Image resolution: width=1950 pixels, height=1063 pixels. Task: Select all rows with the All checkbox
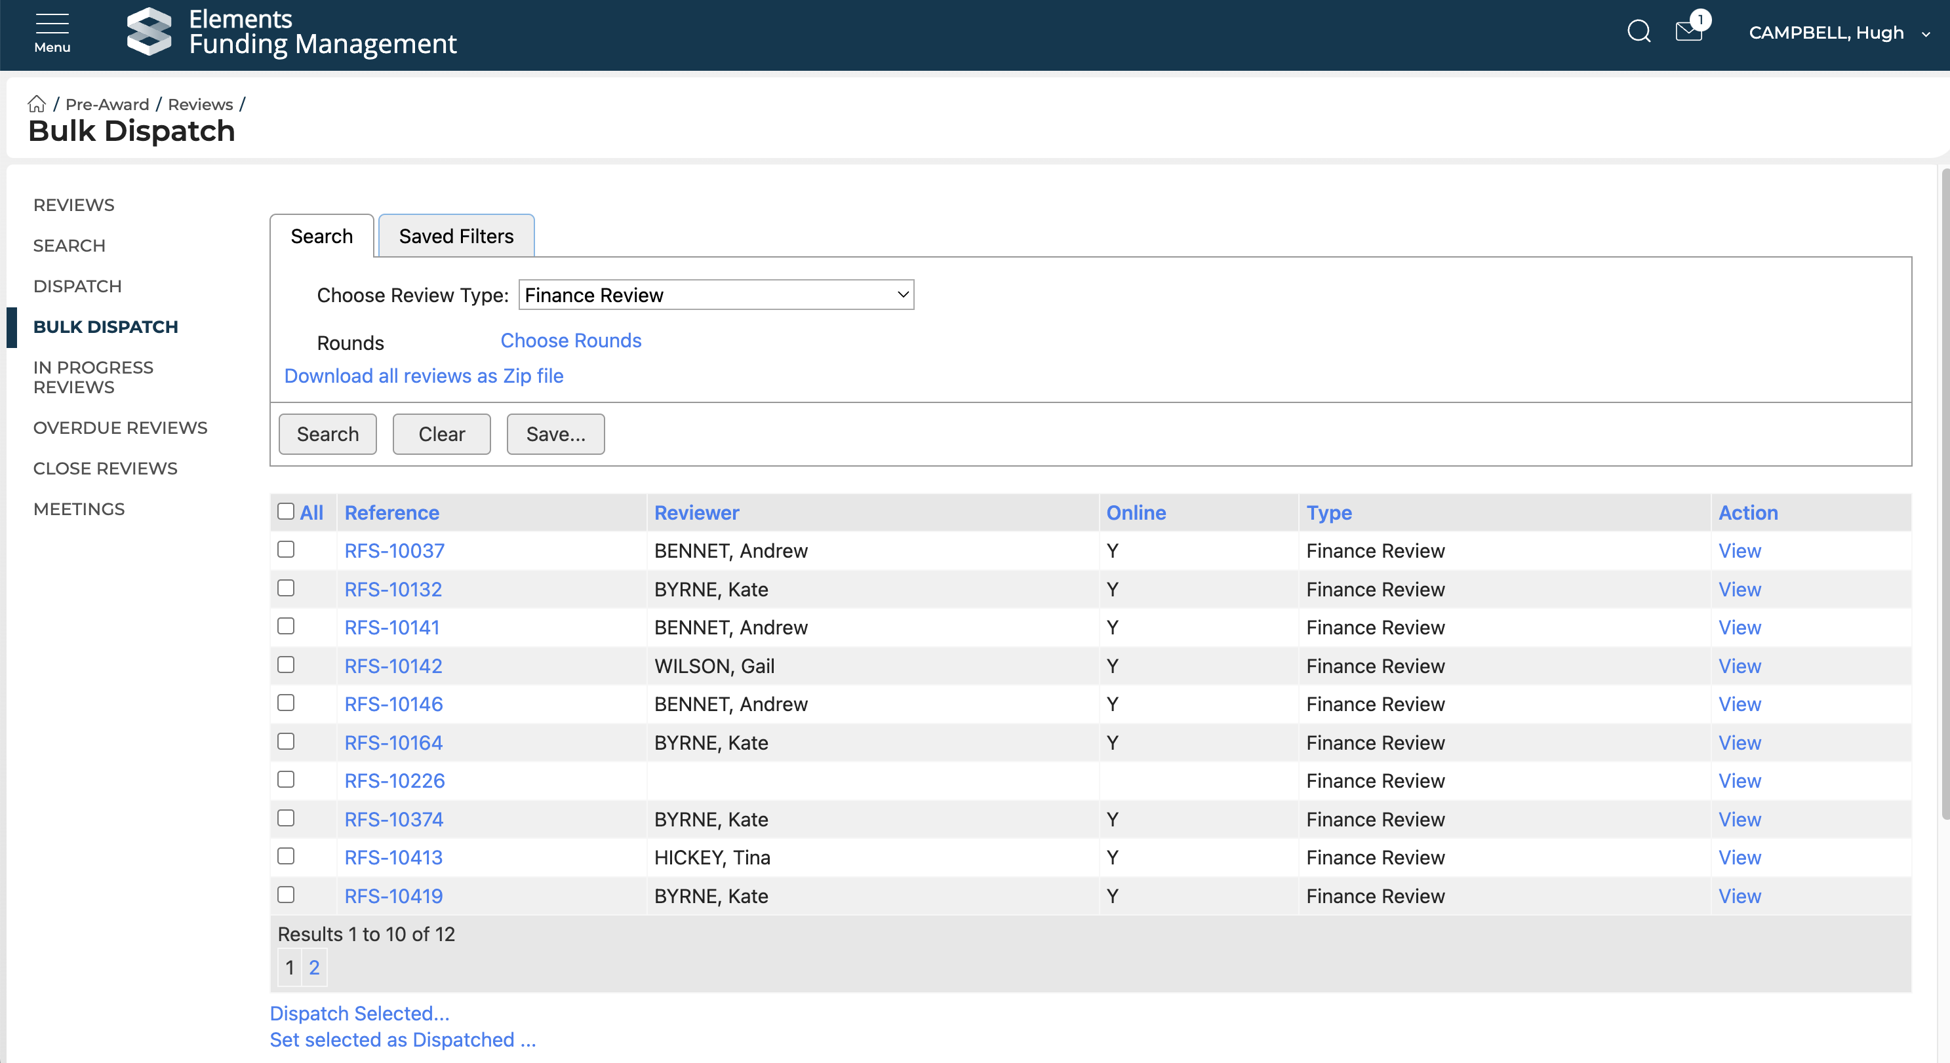(x=285, y=511)
